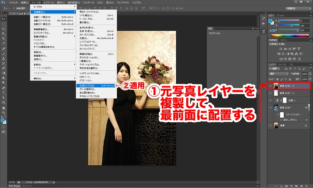Select the Eraser tool

click(x=4, y=68)
